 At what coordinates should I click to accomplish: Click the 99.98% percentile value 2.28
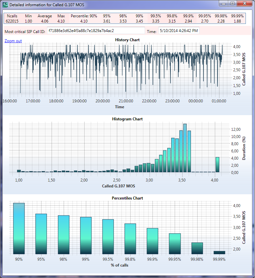tap(221, 21)
